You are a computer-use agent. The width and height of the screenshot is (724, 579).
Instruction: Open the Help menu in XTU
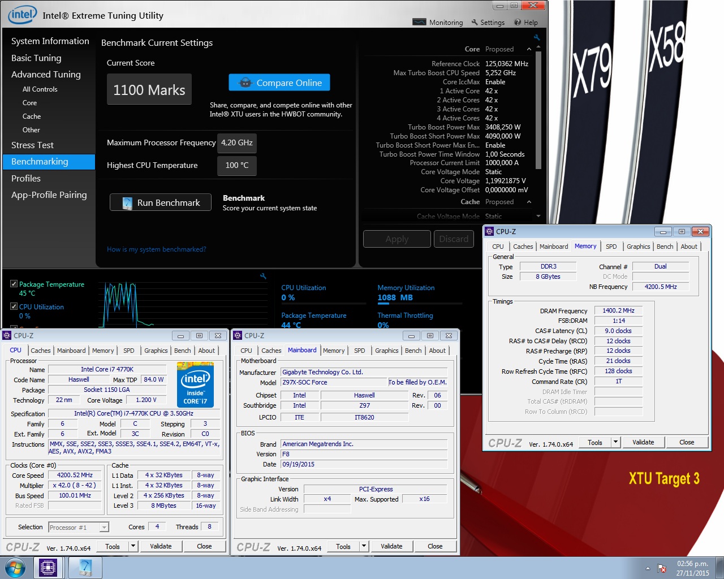(x=526, y=22)
